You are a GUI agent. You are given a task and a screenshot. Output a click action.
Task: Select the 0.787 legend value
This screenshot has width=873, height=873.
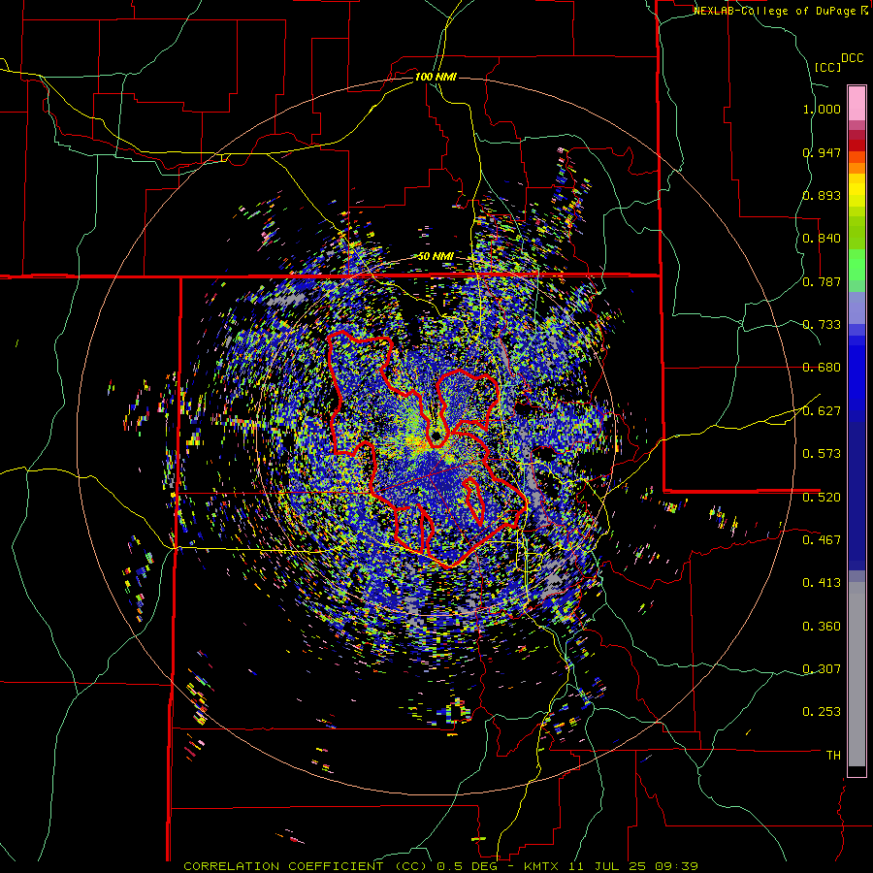click(822, 281)
